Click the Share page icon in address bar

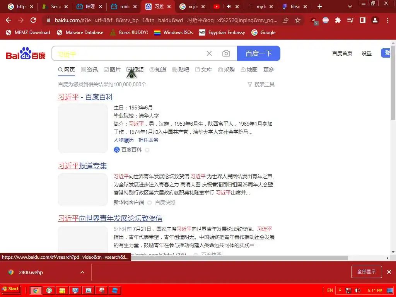[x=286, y=20]
